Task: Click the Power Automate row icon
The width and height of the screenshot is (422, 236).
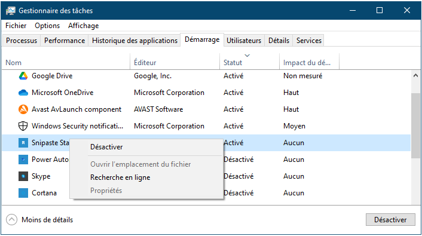Action: [x=23, y=160]
